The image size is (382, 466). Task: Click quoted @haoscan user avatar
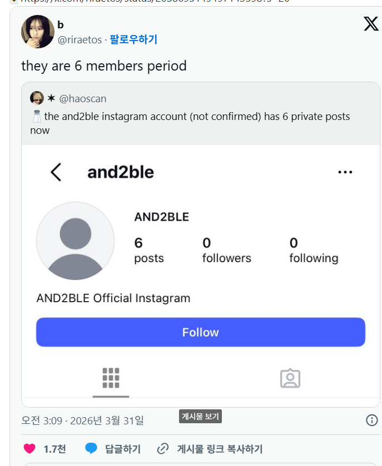click(37, 98)
